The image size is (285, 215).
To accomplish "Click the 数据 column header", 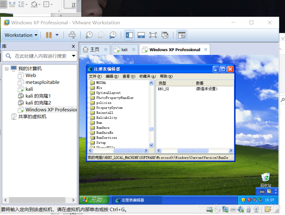I will click(213, 83).
